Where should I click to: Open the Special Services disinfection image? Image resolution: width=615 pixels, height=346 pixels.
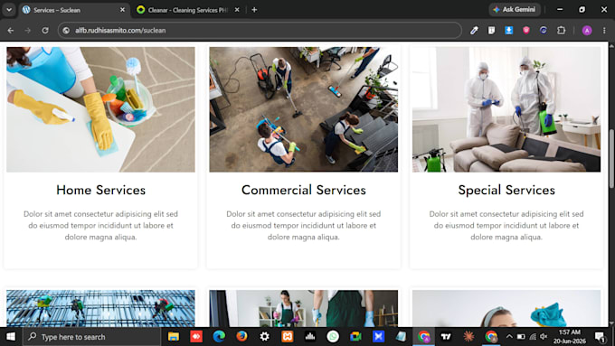coord(506,109)
